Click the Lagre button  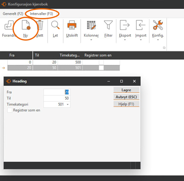click(x=126, y=90)
